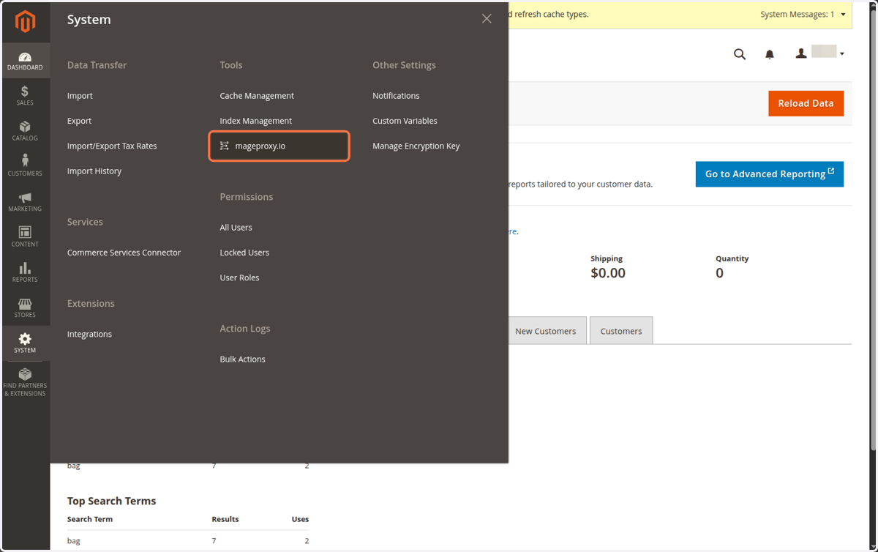
Task: Click the search magnifier icon
Action: tap(740, 54)
